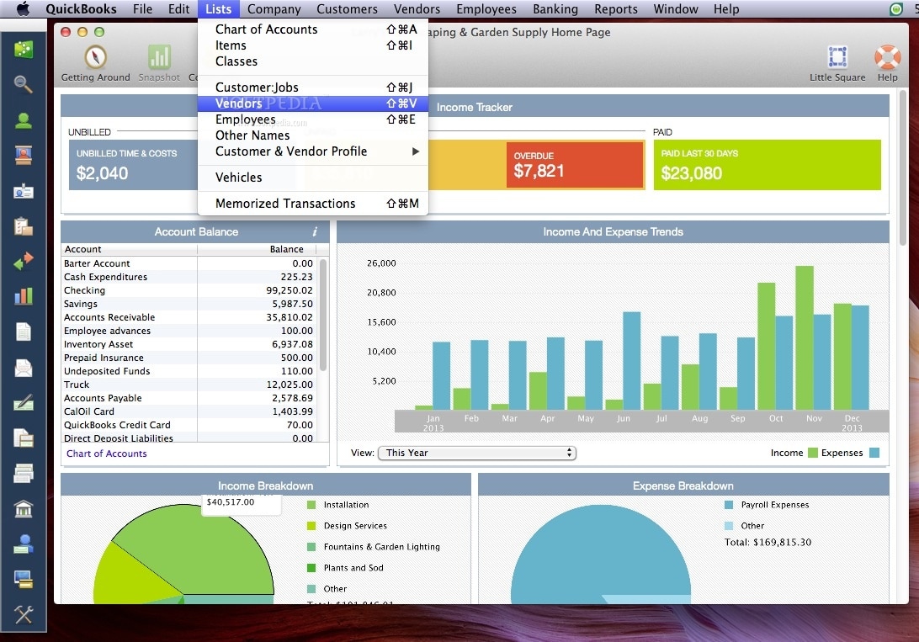
Task: Choose Customer:Jobs from the Lists menu
Action: [x=313, y=88]
